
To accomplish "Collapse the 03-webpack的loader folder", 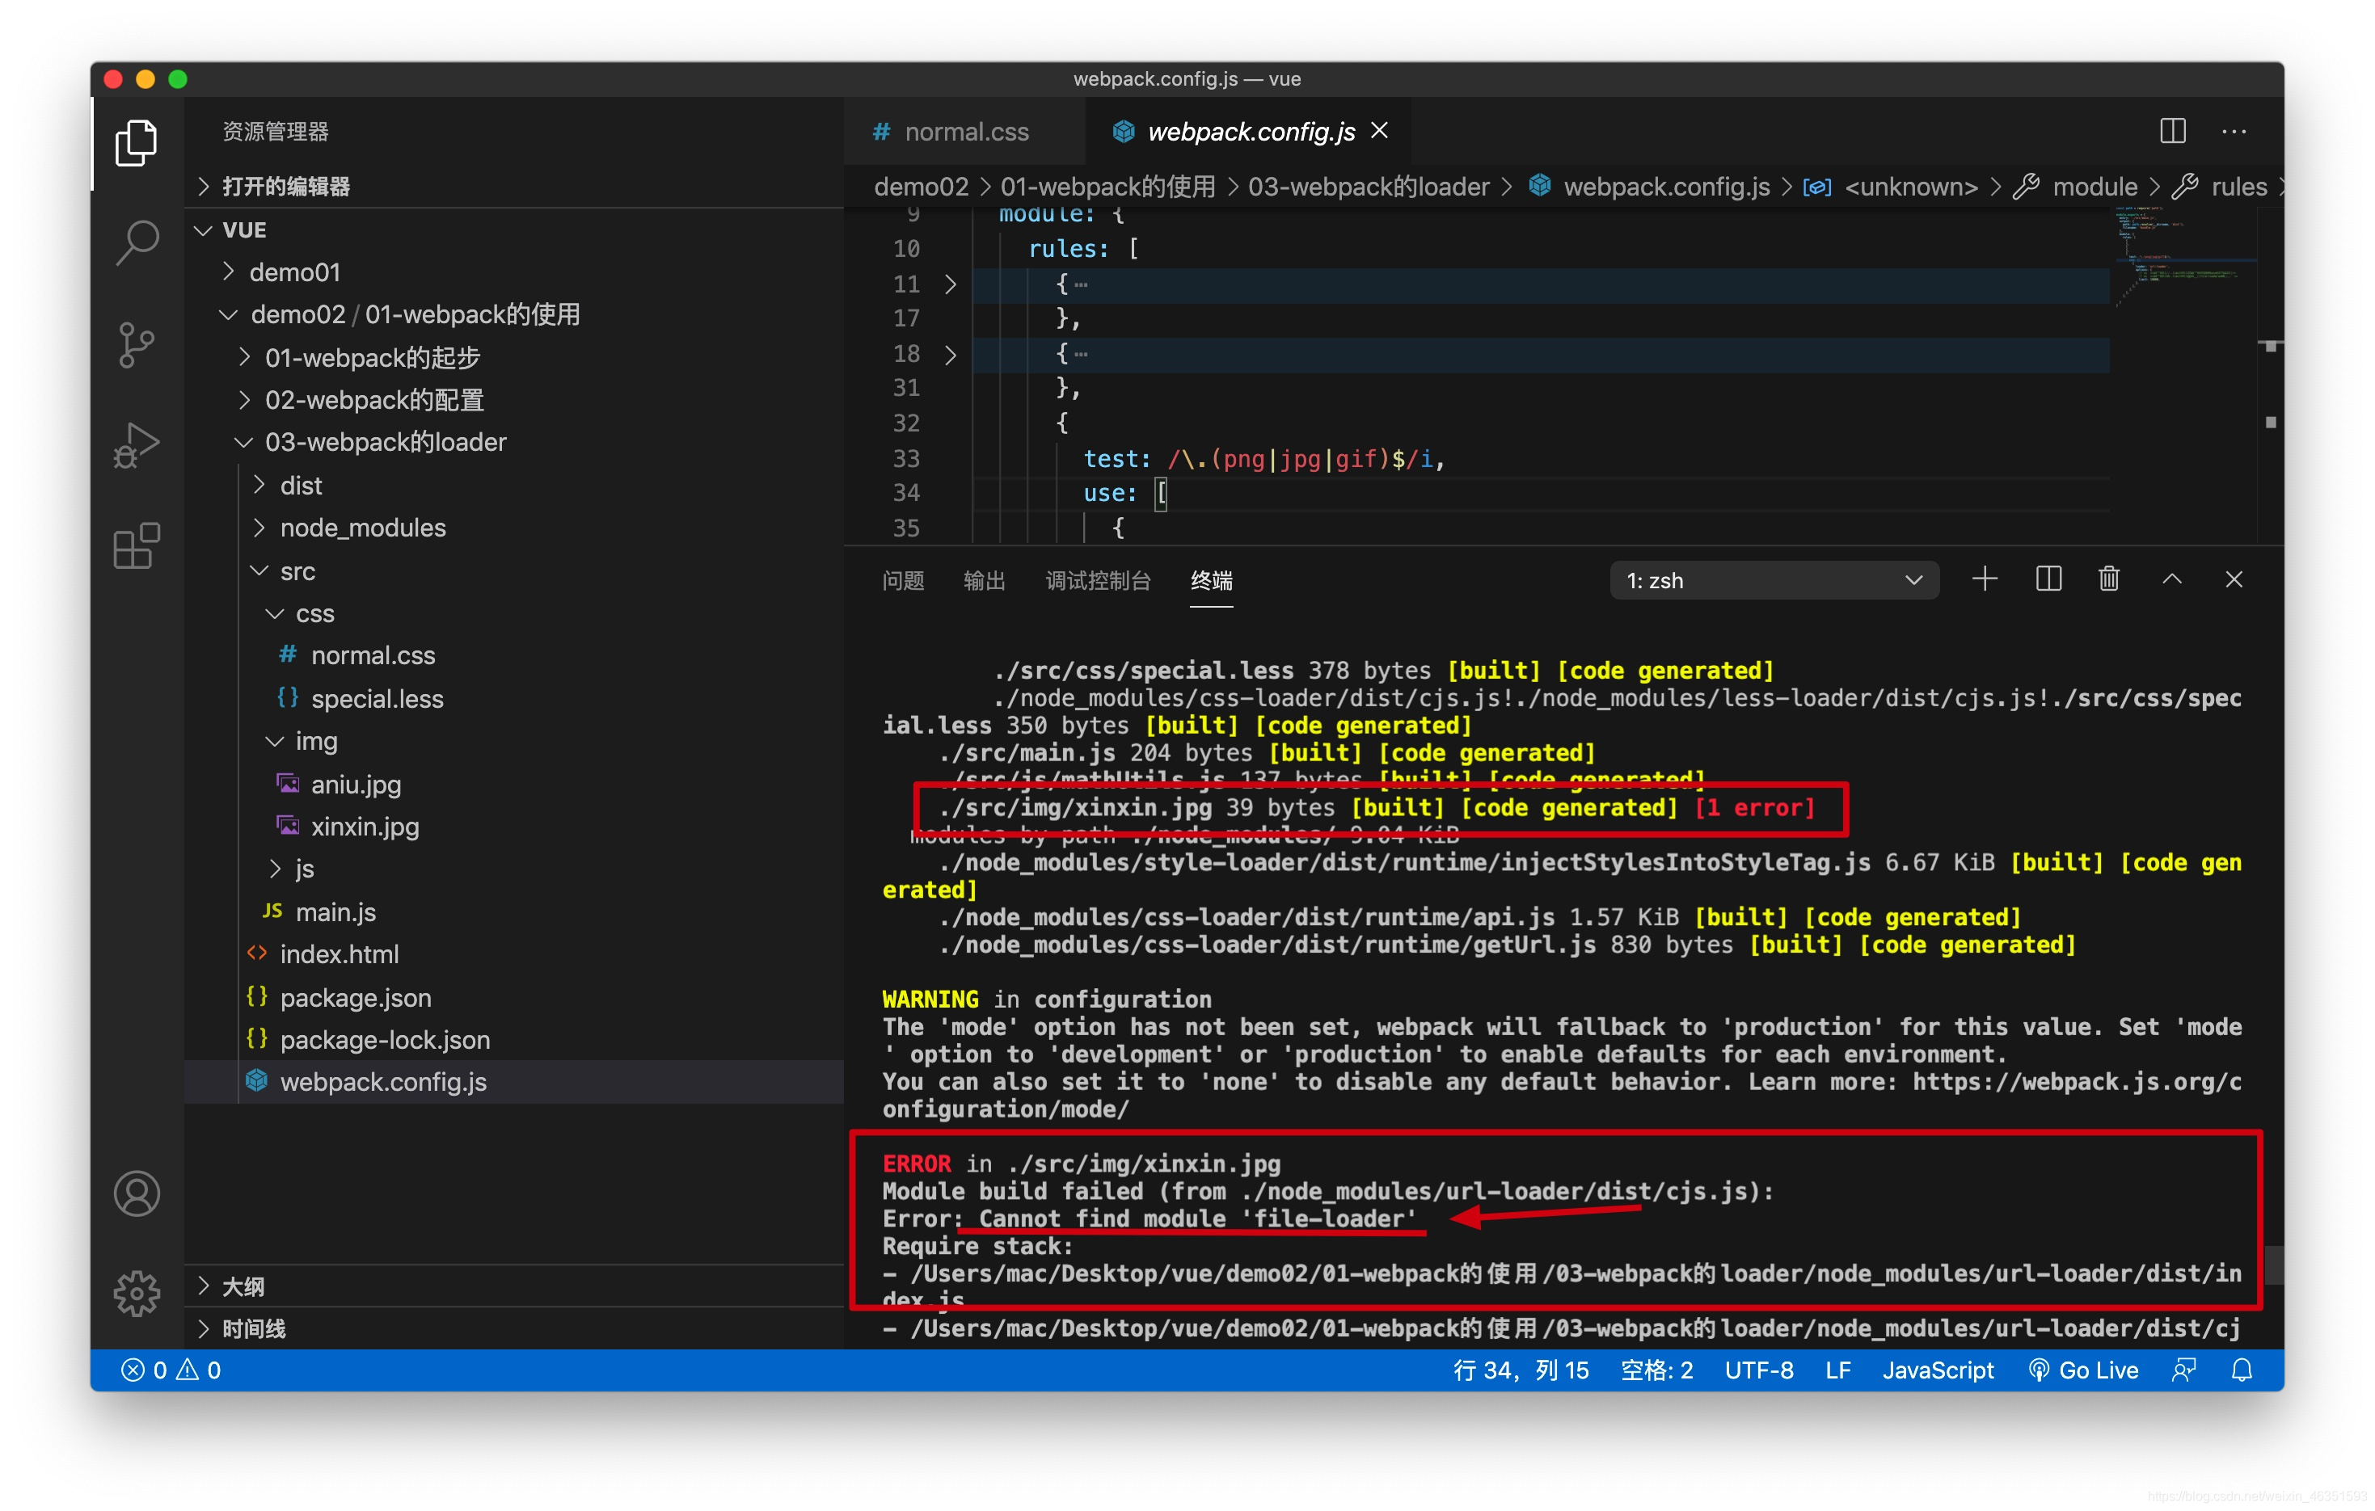I will click(x=514, y=443).
